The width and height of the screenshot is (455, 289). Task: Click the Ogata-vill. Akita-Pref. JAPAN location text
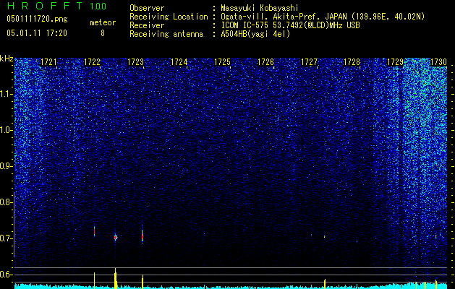click(323, 17)
